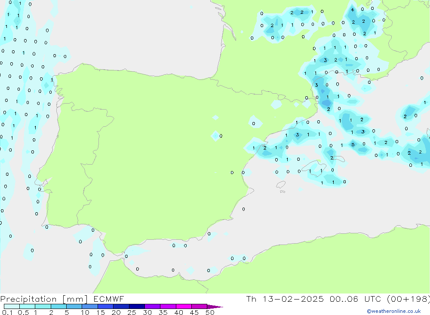
Task: Click the '50' legend scale label
Action: (210, 312)
